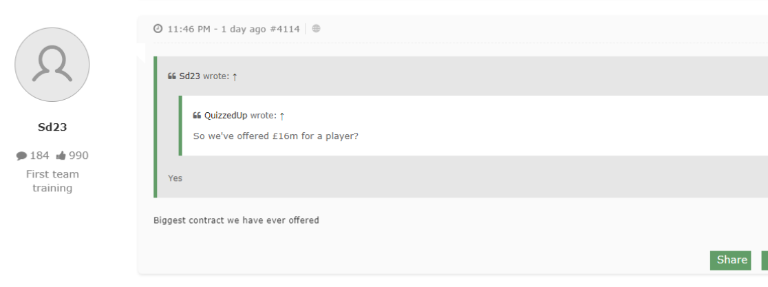Click the clock icon before 11:46 PM

click(158, 29)
